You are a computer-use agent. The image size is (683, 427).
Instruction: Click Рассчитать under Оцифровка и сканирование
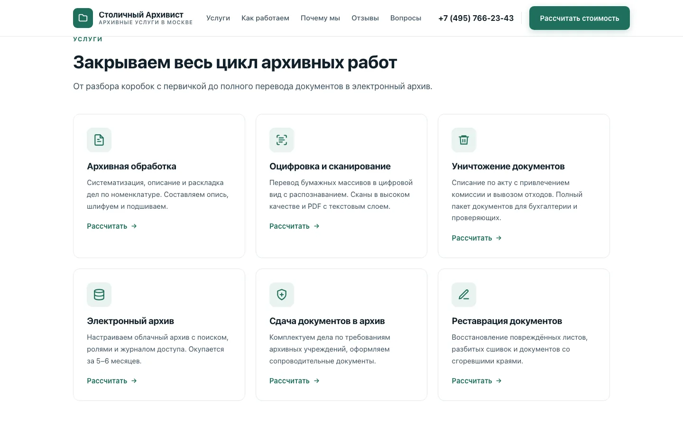[295, 226]
